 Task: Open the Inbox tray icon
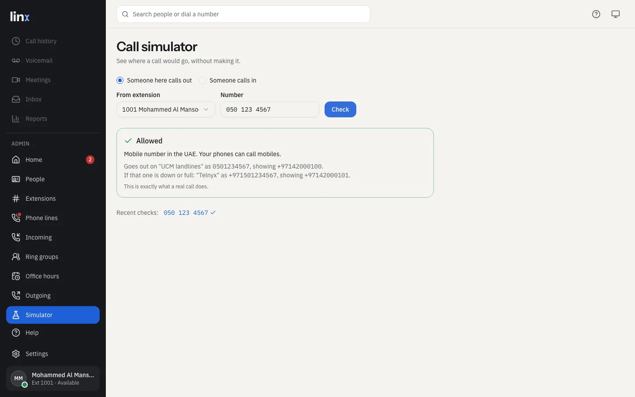[x=16, y=99]
